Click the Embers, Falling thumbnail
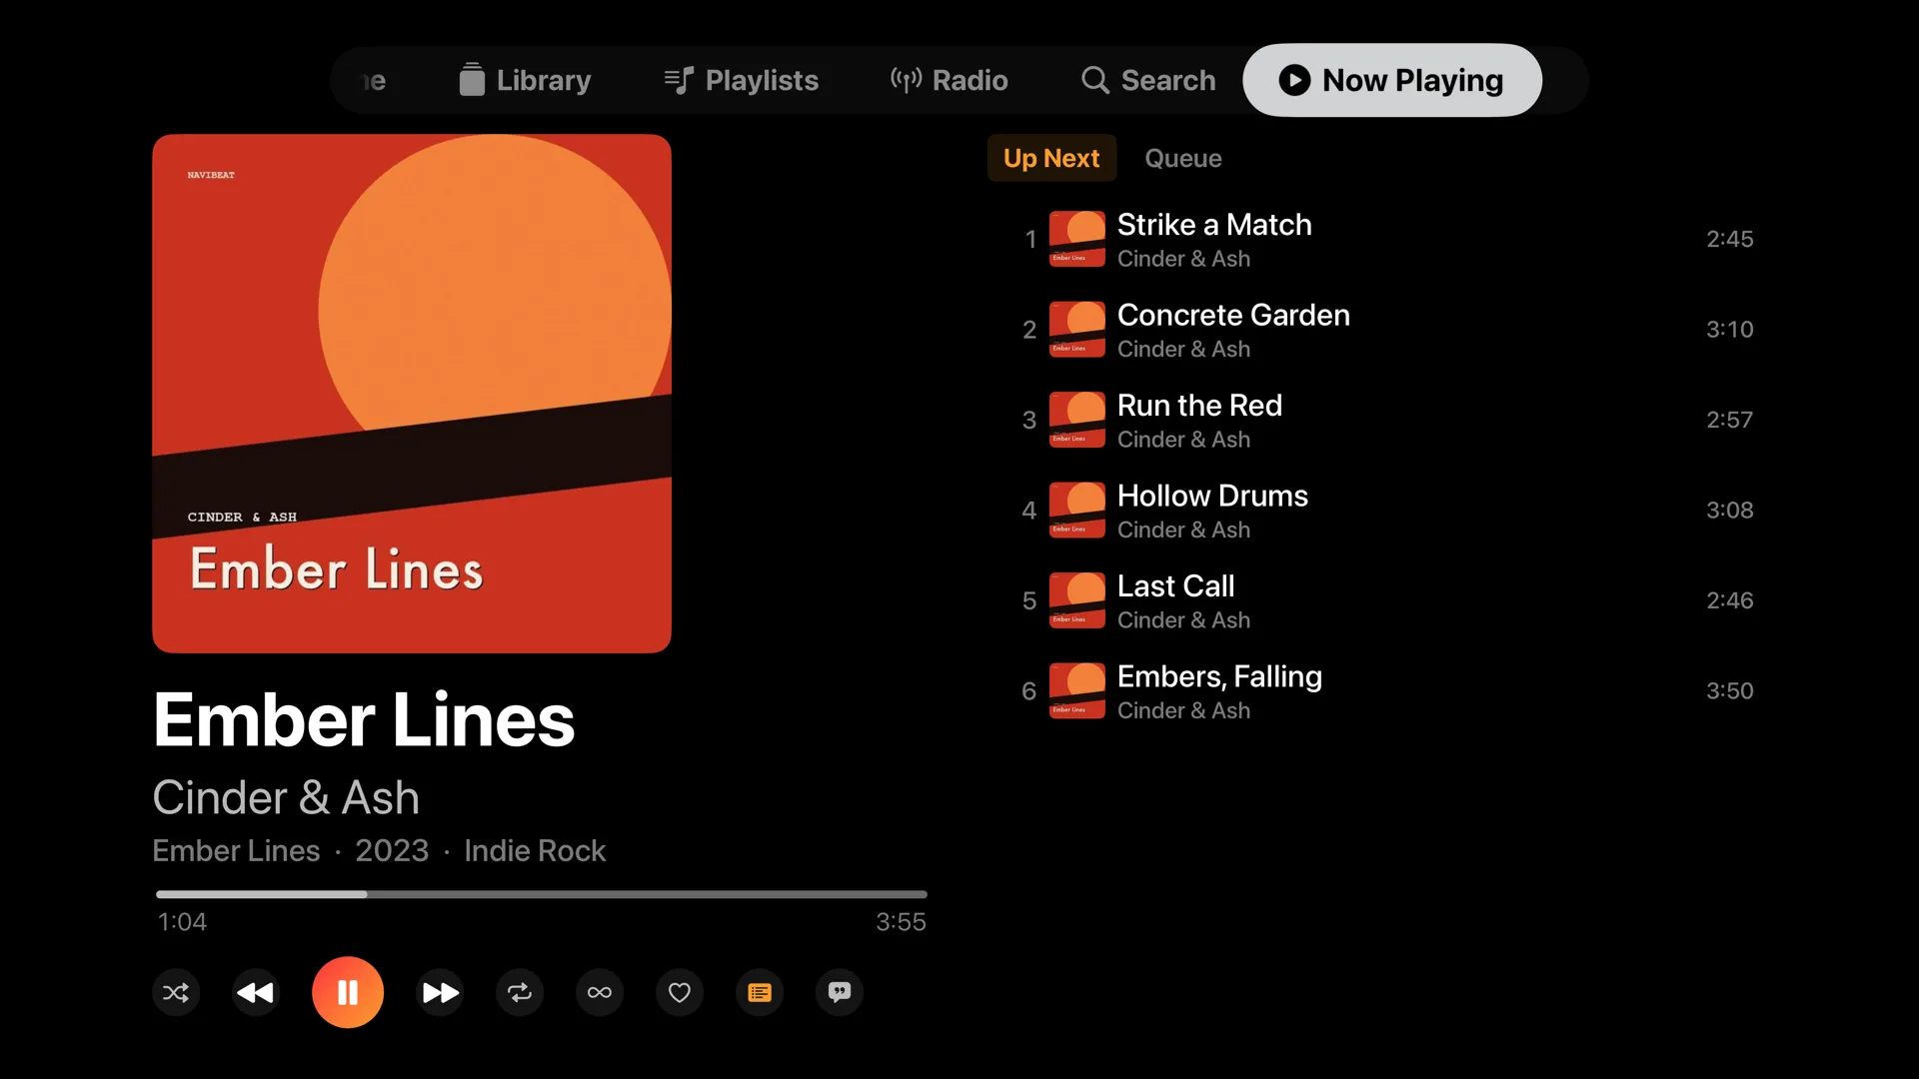 [x=1077, y=691]
